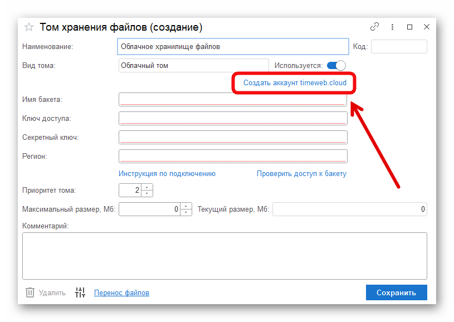
Task: Focus the Секретный ключ field
Action: 233,137
